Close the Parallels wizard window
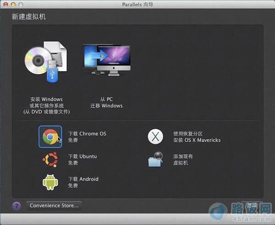275x225 pixels. (x=5, y=5)
